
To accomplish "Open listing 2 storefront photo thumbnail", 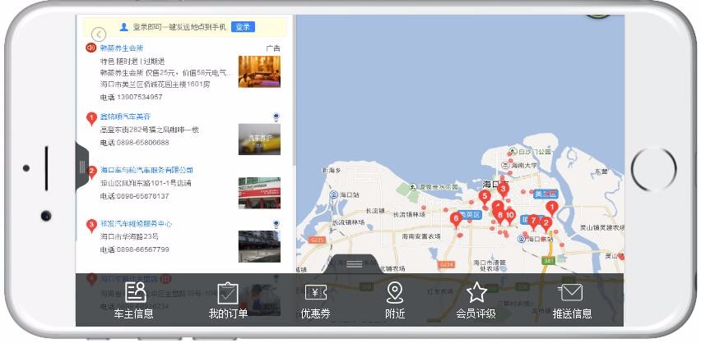I will pyautogui.click(x=259, y=193).
